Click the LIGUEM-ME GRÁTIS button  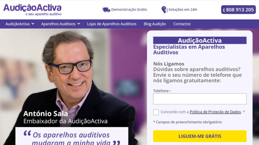[x=200, y=136]
